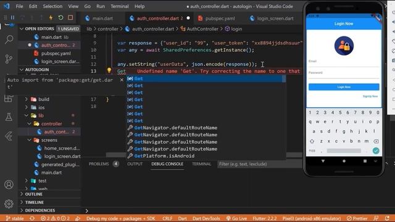The image size is (395, 222).
Task: Open the Testing flask view
Action: pos(9,117)
